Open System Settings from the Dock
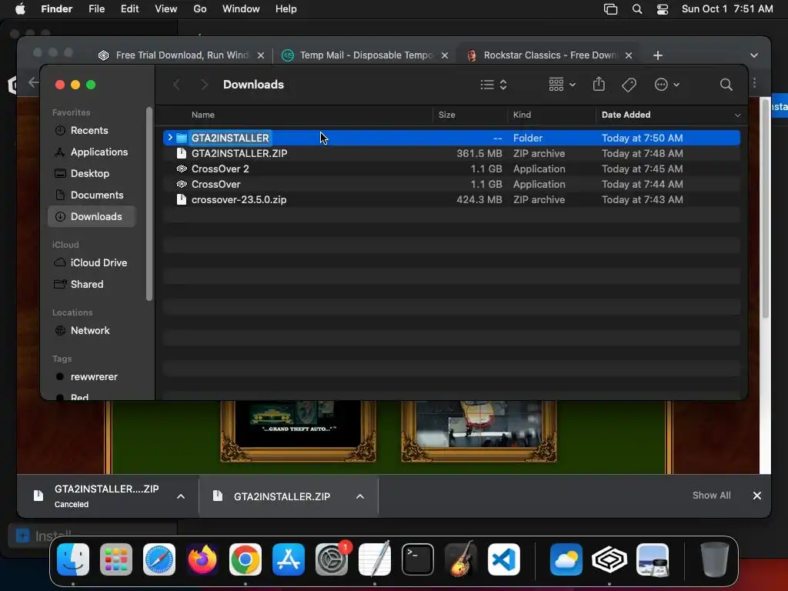Viewport: 788px width, 591px height. click(332, 559)
